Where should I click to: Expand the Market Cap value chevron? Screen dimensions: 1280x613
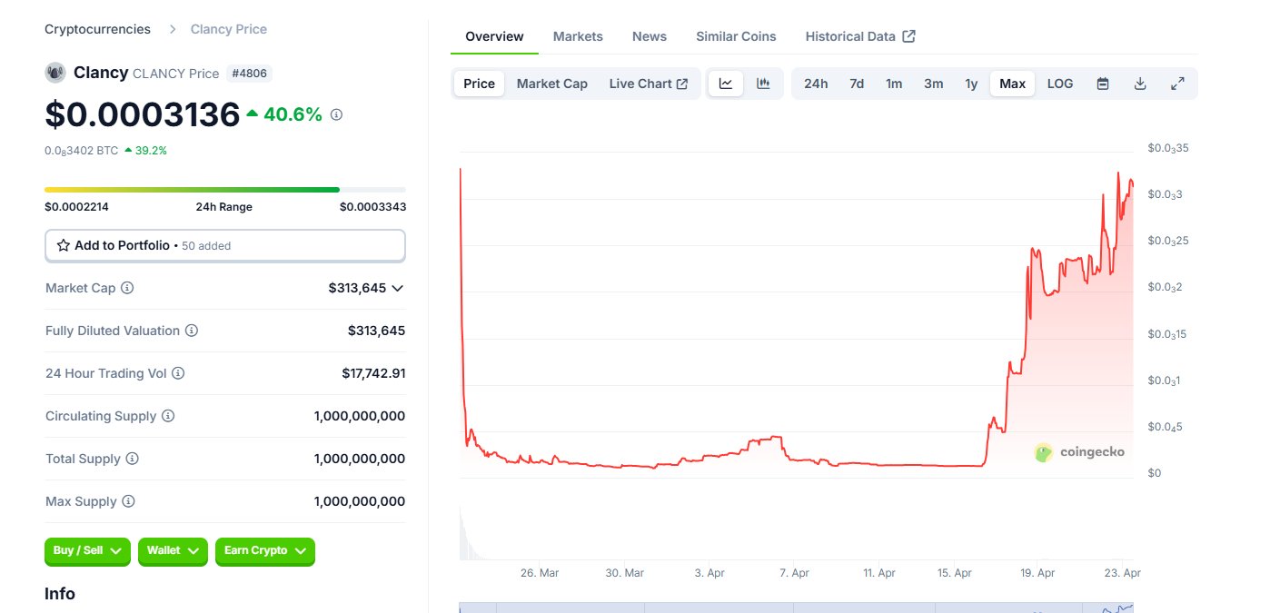coord(396,288)
